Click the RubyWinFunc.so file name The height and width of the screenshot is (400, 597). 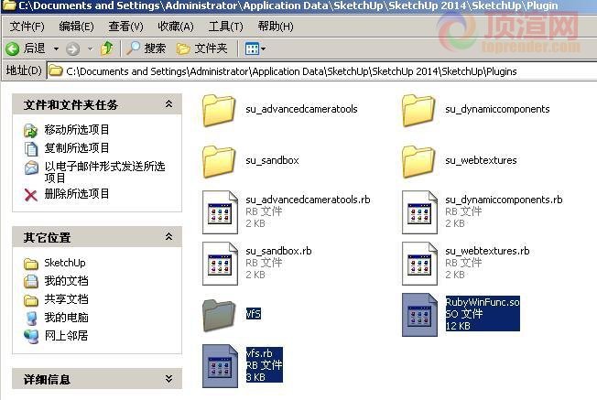pyautogui.click(x=483, y=302)
